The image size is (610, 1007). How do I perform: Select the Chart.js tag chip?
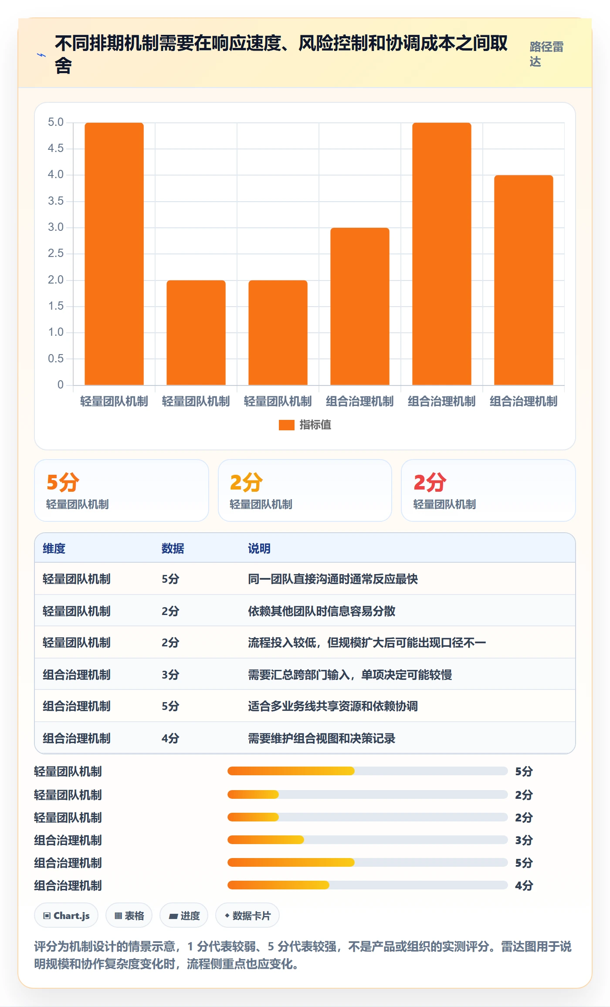coord(66,916)
